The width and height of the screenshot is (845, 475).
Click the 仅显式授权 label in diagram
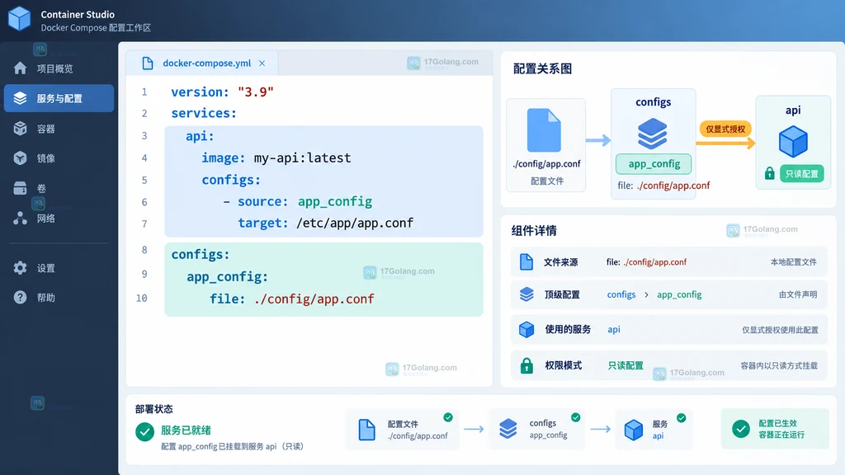(725, 129)
